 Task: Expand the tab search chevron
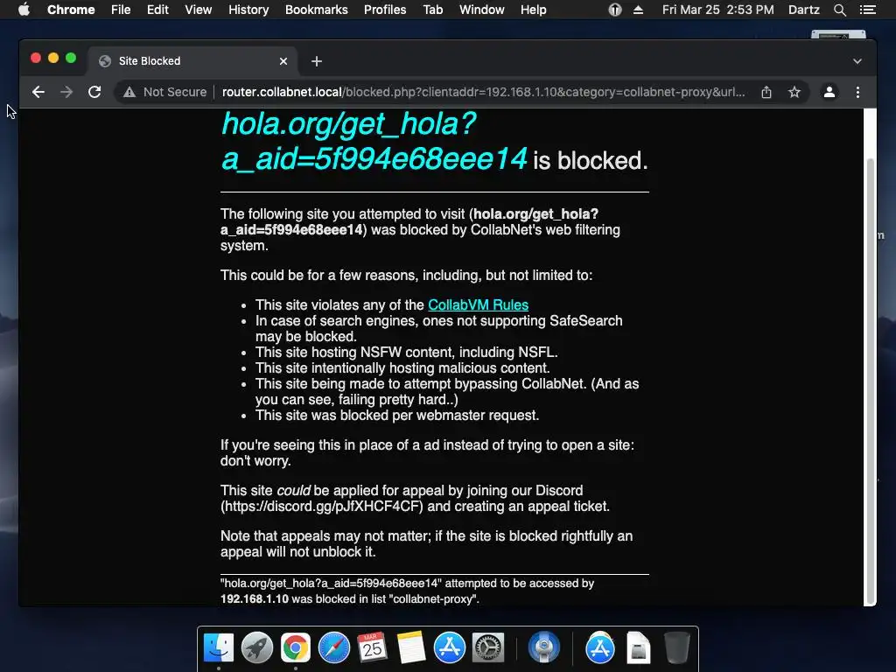click(857, 61)
